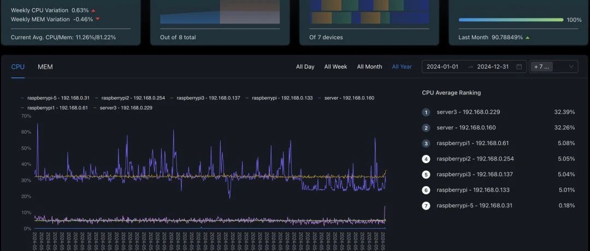Click the 'Last Month 90.78849%' text
Screen dimensions: 590x251
click(491, 37)
